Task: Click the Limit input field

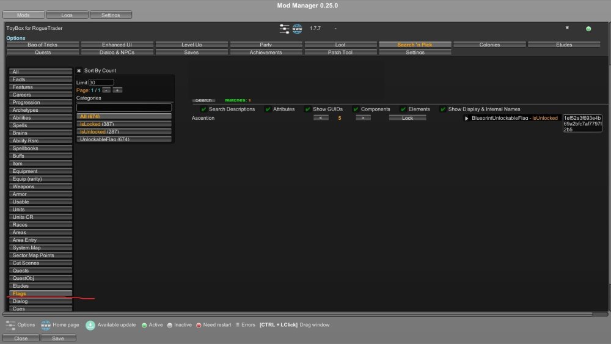Action: (x=101, y=82)
